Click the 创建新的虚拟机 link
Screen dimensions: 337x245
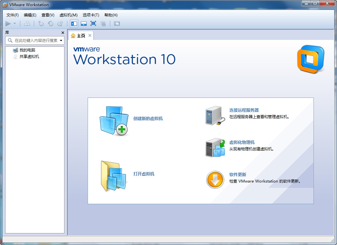[x=148, y=118]
